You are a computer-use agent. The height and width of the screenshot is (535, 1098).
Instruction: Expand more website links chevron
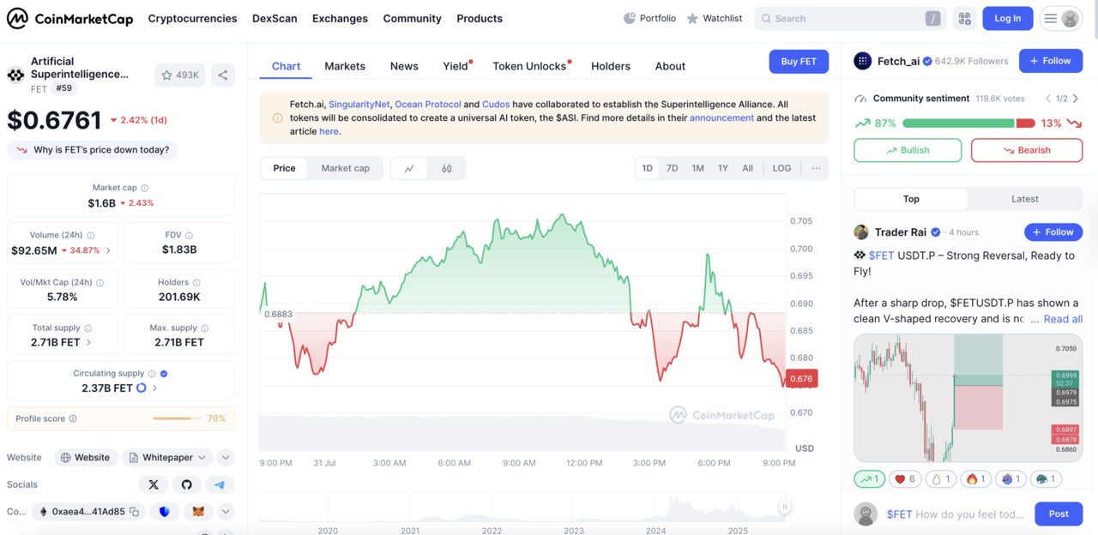point(226,458)
